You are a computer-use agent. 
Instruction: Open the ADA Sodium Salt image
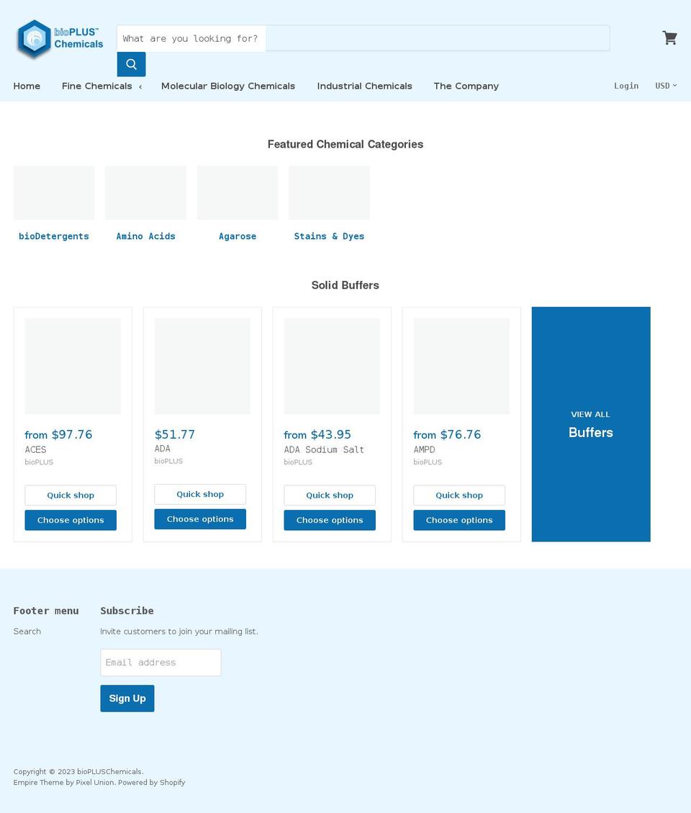point(332,366)
